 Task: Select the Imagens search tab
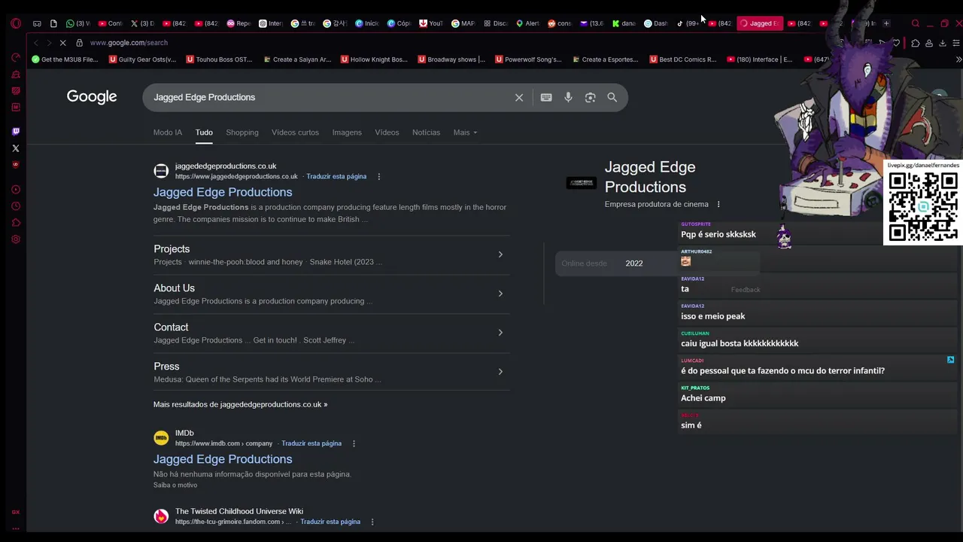pyautogui.click(x=347, y=132)
